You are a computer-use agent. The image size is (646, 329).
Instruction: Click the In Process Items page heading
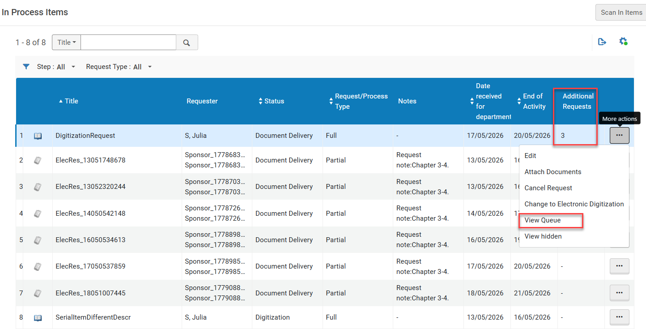click(35, 12)
